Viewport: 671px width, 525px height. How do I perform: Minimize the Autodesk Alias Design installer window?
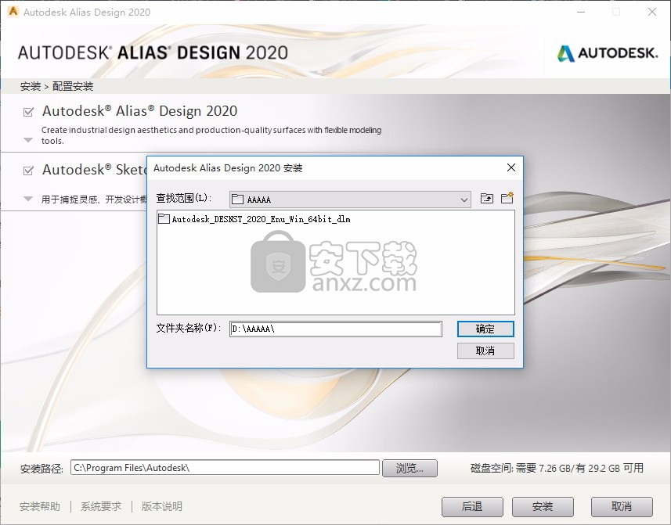click(581, 12)
